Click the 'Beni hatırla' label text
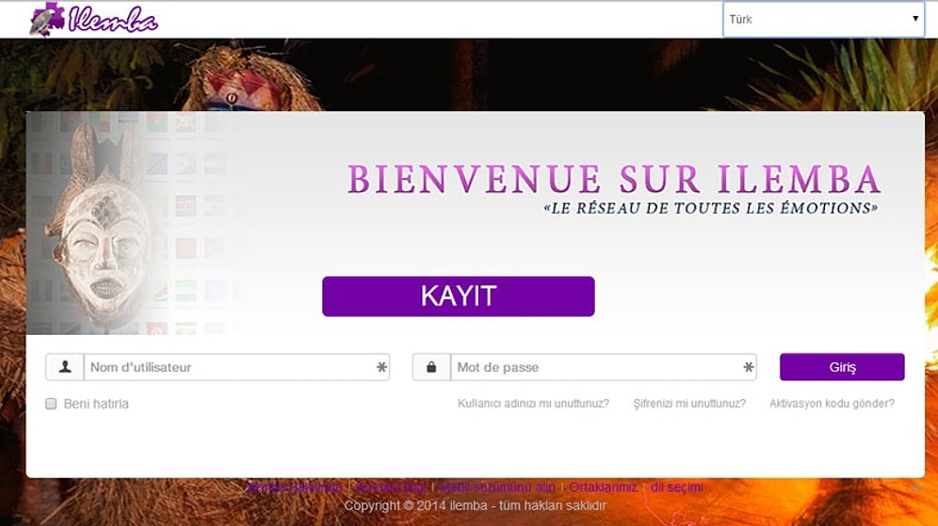Screen dimensions: 938x526 point(96,404)
